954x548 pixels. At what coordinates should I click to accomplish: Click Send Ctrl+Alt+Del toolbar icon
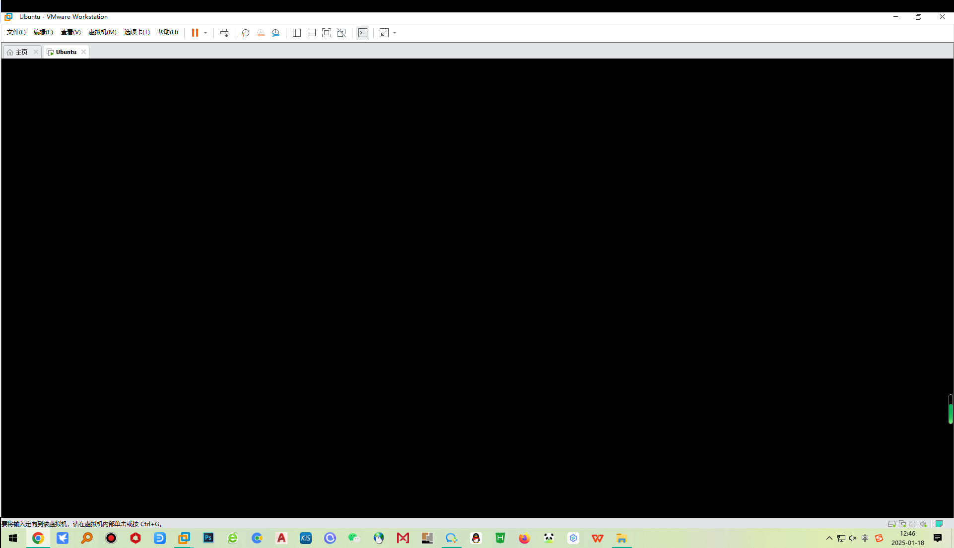click(x=224, y=33)
